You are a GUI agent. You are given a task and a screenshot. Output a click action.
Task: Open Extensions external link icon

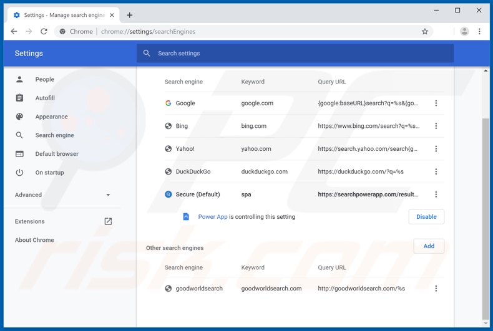pos(108,221)
